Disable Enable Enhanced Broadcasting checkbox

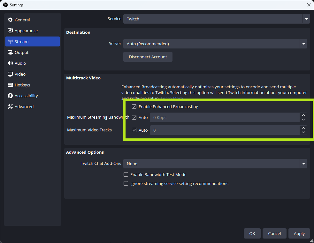pyautogui.click(x=134, y=107)
